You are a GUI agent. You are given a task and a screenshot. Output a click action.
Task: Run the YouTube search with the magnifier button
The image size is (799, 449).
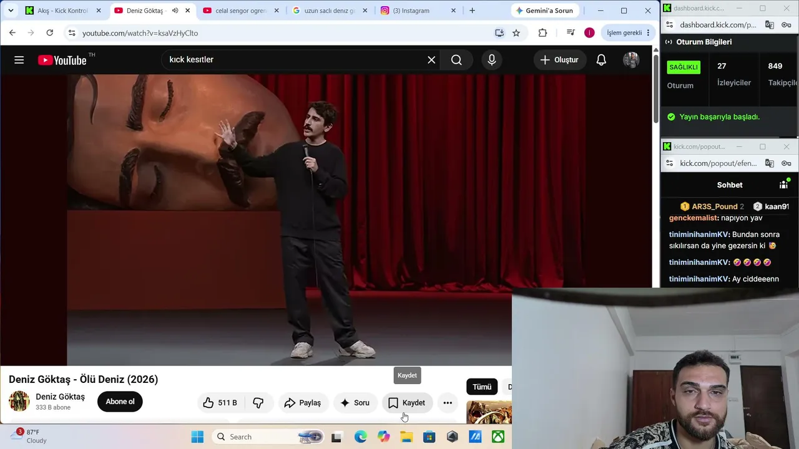pyautogui.click(x=456, y=60)
